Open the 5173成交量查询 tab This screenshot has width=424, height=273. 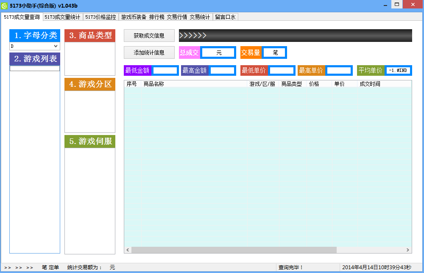point(22,17)
